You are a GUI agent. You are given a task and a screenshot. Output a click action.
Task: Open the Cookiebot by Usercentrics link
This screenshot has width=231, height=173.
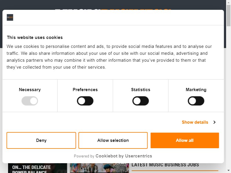pyautogui.click(x=124, y=156)
